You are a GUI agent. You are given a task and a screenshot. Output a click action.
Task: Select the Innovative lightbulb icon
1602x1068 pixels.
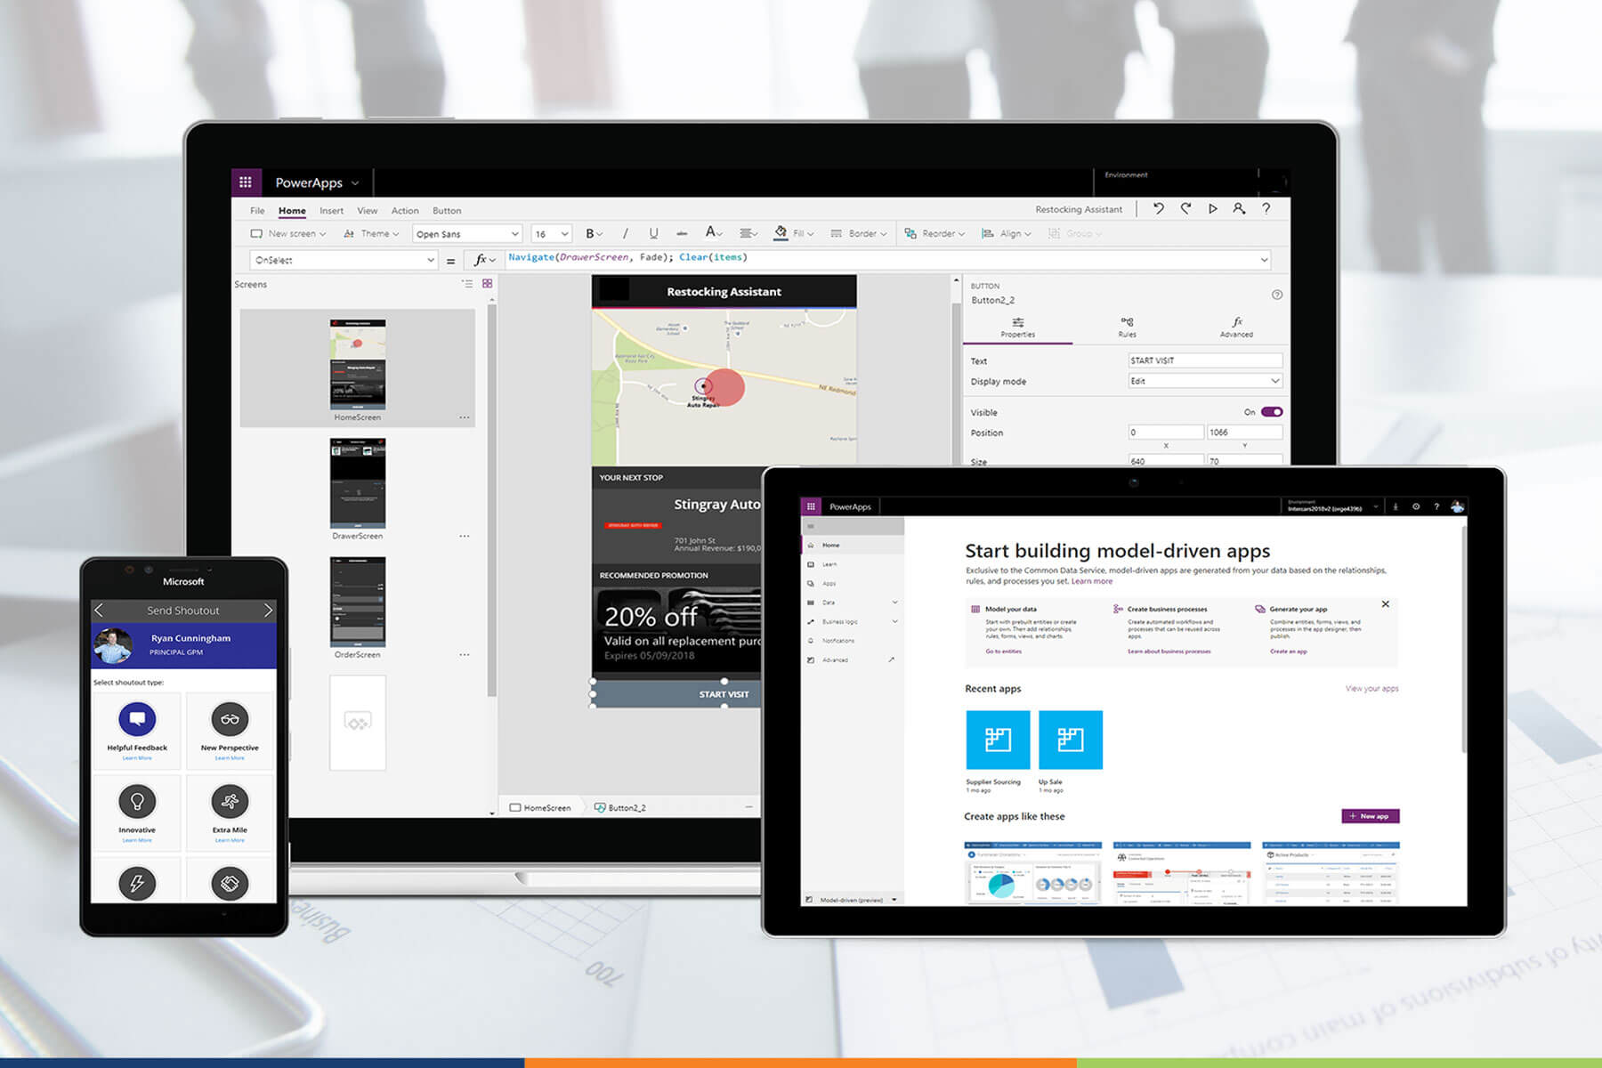click(137, 802)
